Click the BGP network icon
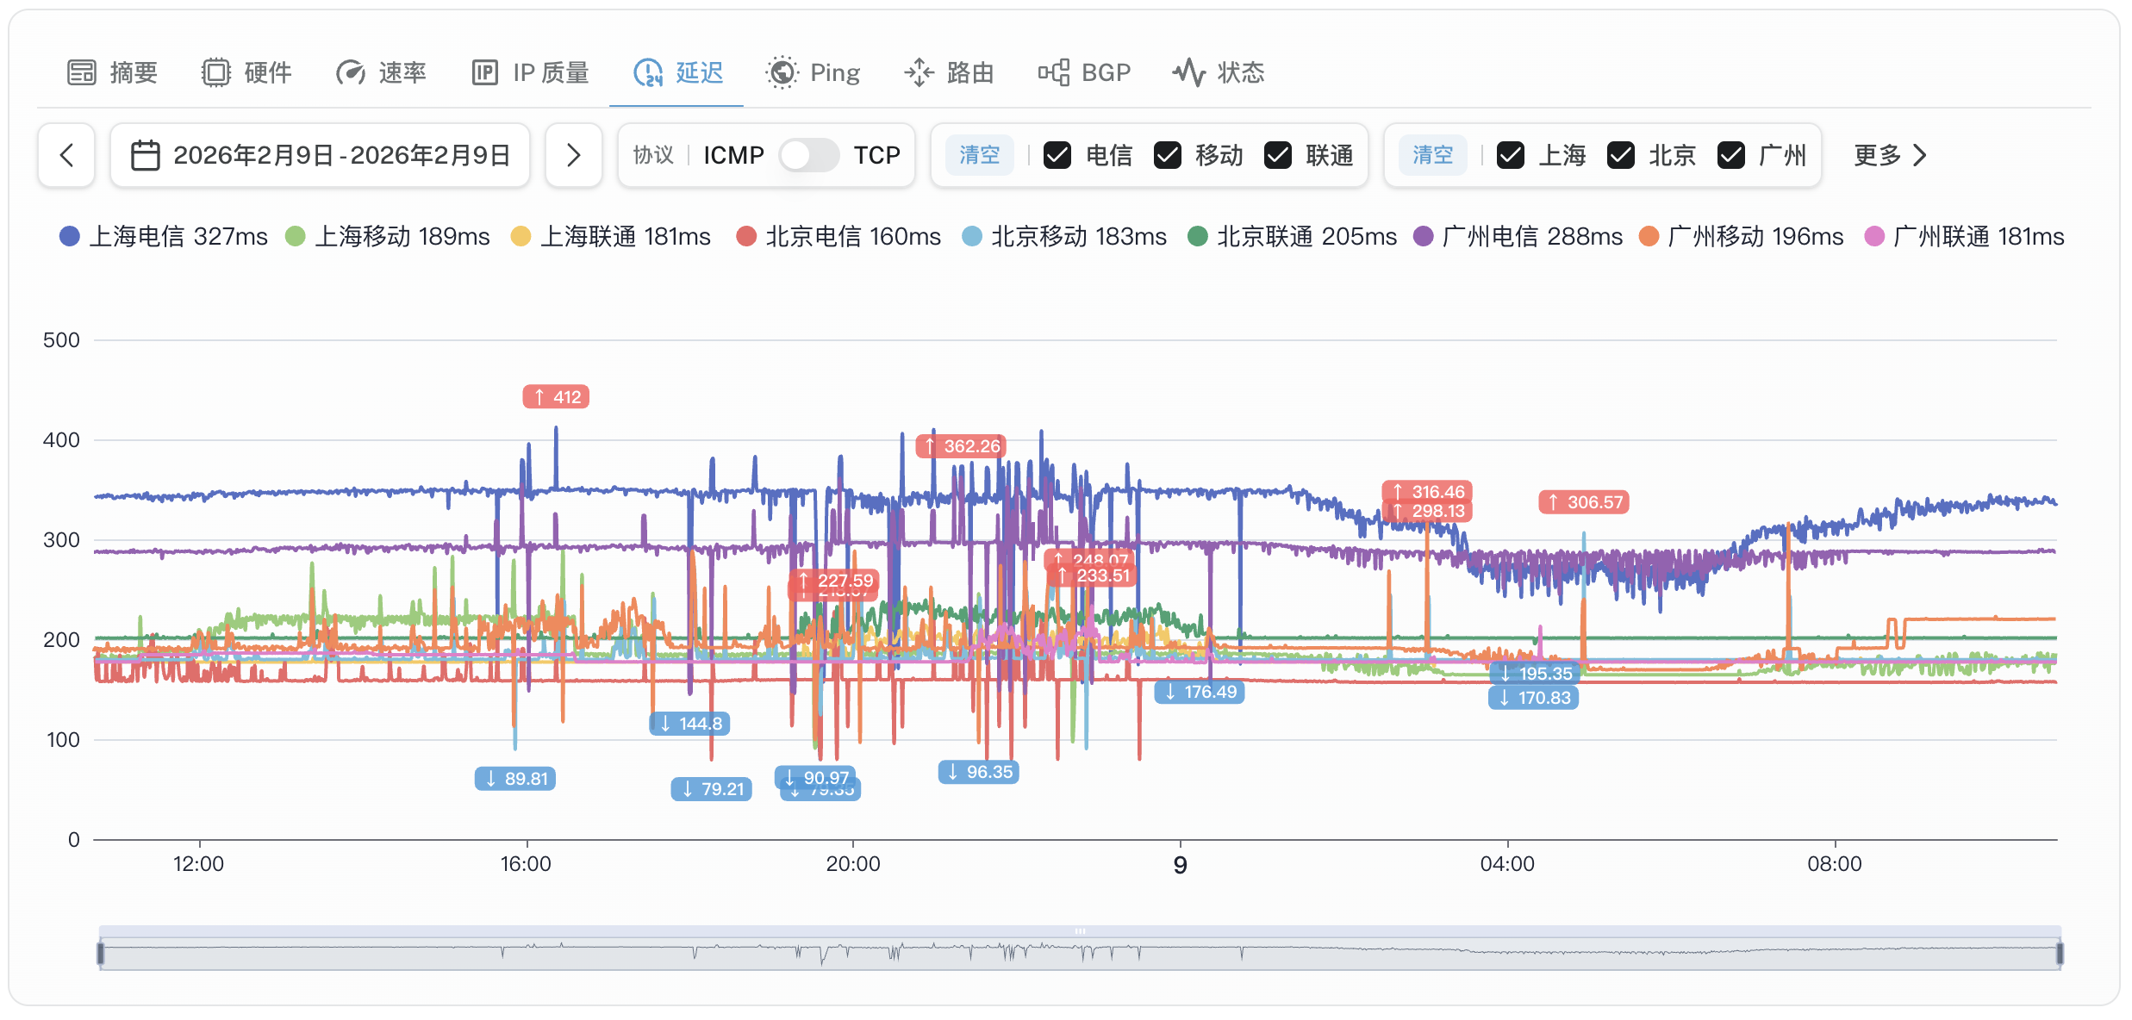The height and width of the screenshot is (1020, 2132). (1053, 72)
